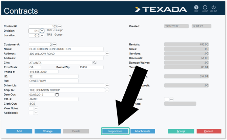Toggle the View Notes box
Screen dimensions: 227x140
31,108
